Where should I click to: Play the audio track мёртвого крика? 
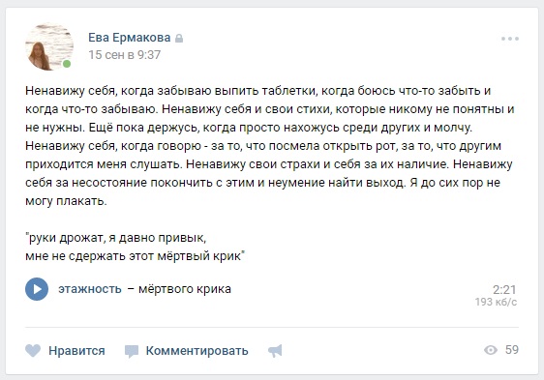point(37,289)
